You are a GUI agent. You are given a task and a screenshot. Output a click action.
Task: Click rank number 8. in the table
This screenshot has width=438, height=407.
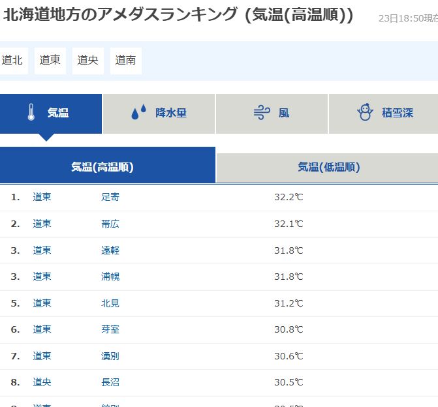(x=16, y=382)
